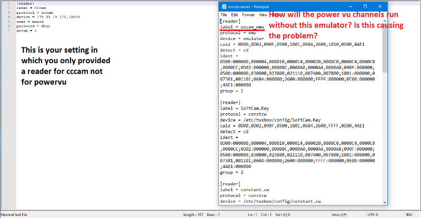Open the Edit menu in Notepad

tap(234, 15)
